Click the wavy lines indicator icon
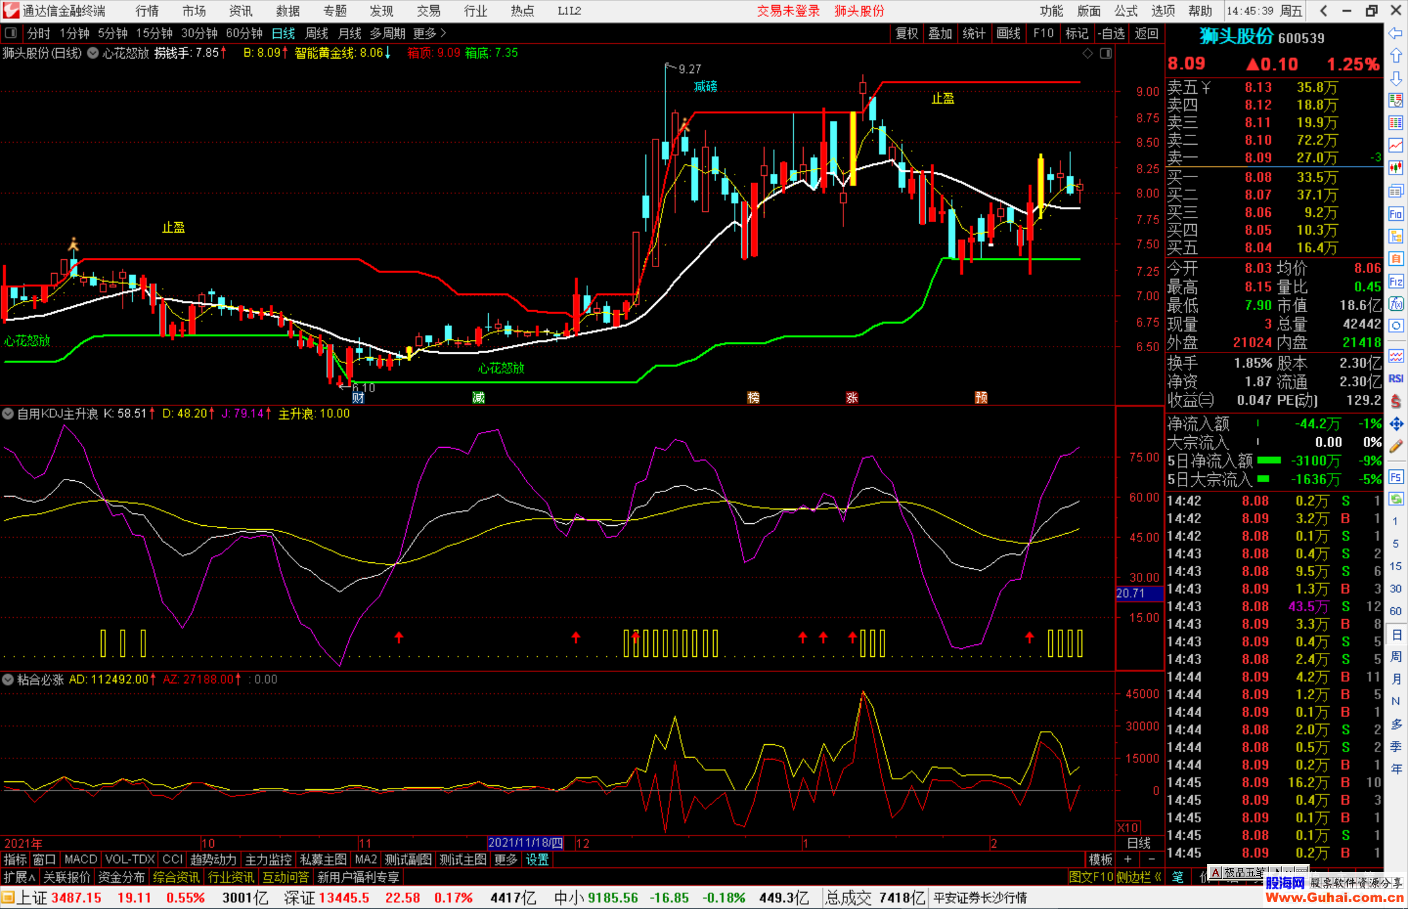Screen dimensions: 1408x909 point(1396,356)
